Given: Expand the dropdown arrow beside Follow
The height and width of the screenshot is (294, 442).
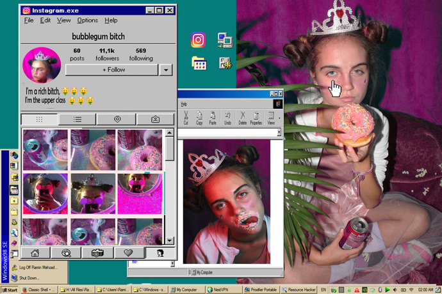Looking at the screenshot, I should (x=166, y=70).
